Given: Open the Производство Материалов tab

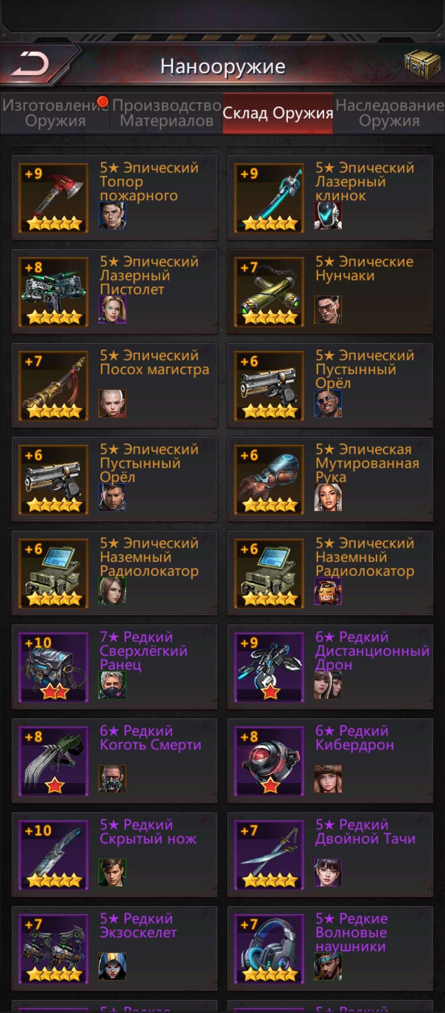Looking at the screenshot, I should click(166, 113).
